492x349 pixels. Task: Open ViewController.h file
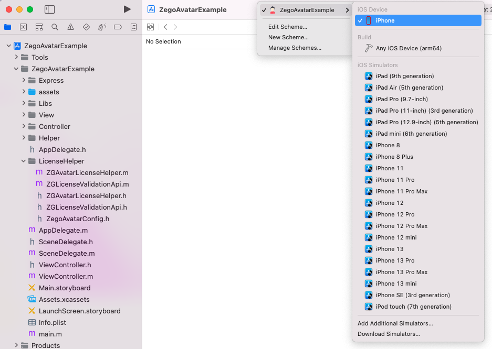click(x=65, y=265)
